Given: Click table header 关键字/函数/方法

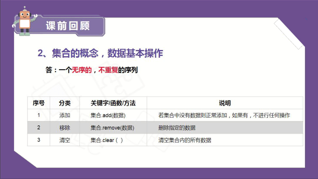Looking at the screenshot, I should [113, 103].
